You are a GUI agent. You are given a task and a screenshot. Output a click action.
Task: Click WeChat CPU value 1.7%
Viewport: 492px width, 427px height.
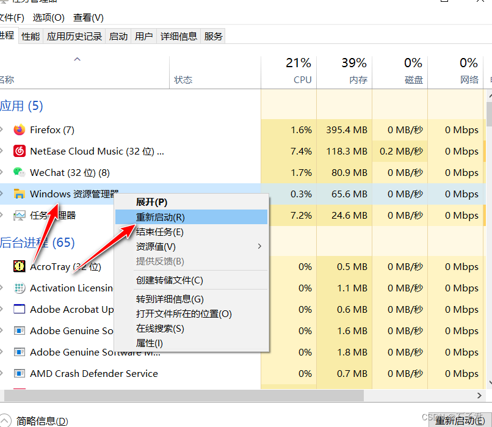(x=301, y=172)
